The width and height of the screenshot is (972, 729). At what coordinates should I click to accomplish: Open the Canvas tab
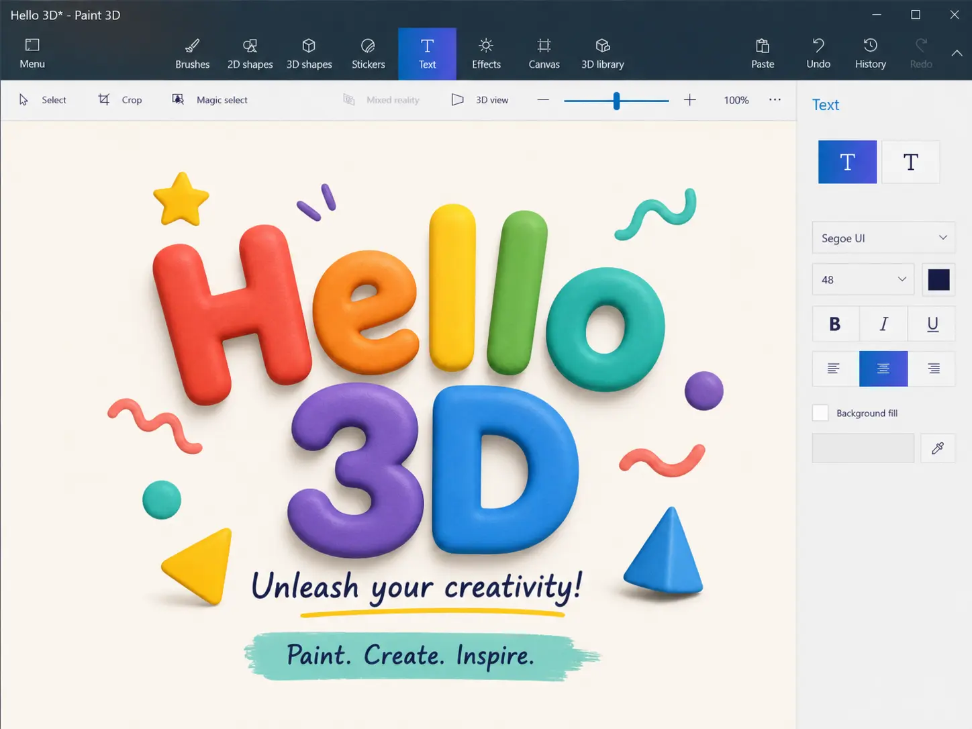pyautogui.click(x=544, y=54)
